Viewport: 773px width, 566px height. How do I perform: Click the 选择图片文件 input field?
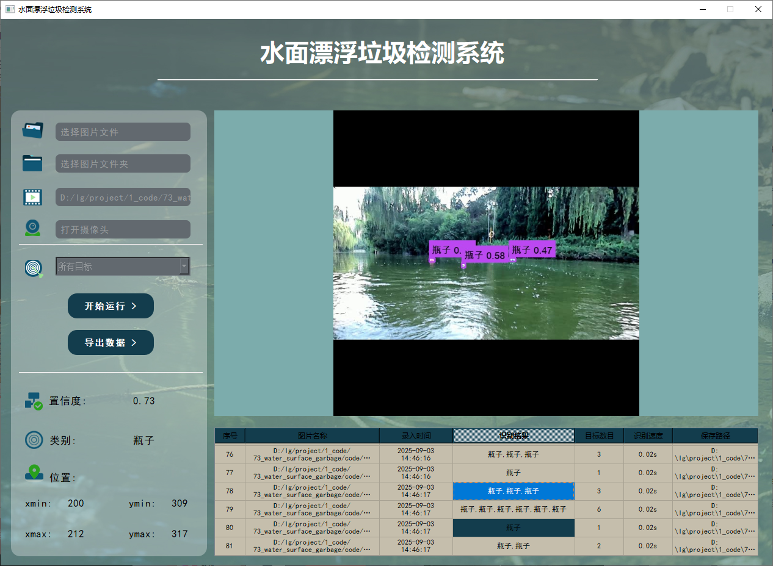click(x=123, y=132)
